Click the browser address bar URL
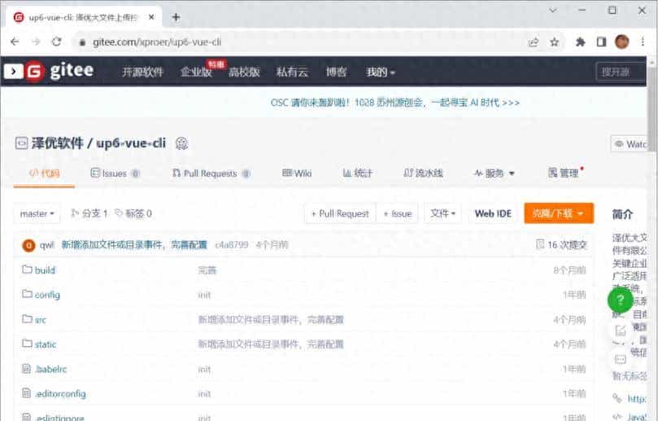The width and height of the screenshot is (658, 421). (x=157, y=42)
